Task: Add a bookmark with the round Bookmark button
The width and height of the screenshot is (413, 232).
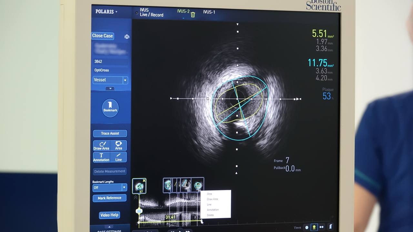Action: click(x=110, y=108)
